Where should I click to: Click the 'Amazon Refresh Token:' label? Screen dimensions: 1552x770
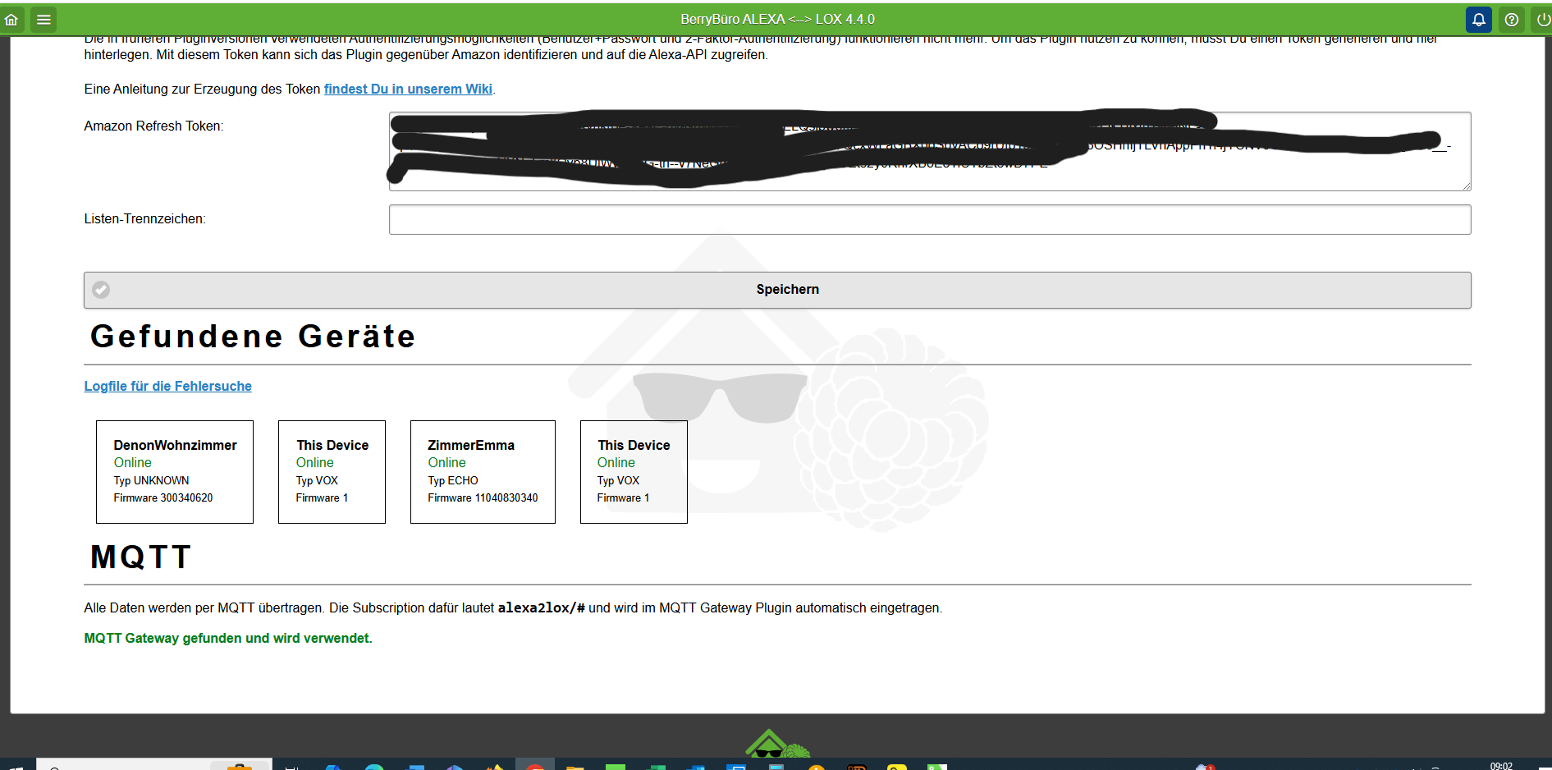click(153, 126)
